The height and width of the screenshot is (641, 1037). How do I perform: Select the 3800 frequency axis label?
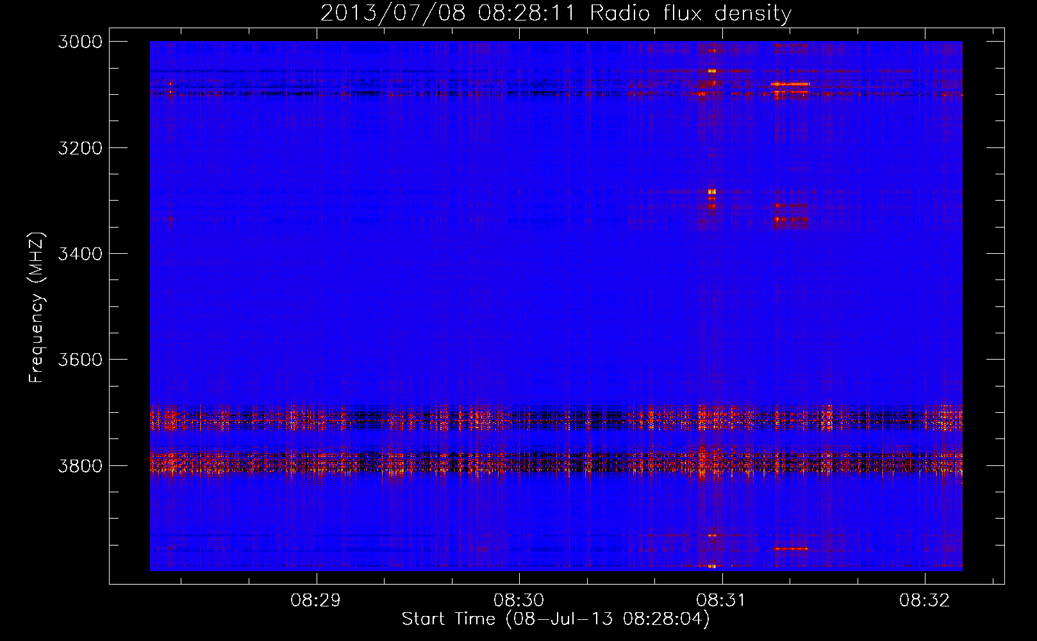pyautogui.click(x=80, y=465)
